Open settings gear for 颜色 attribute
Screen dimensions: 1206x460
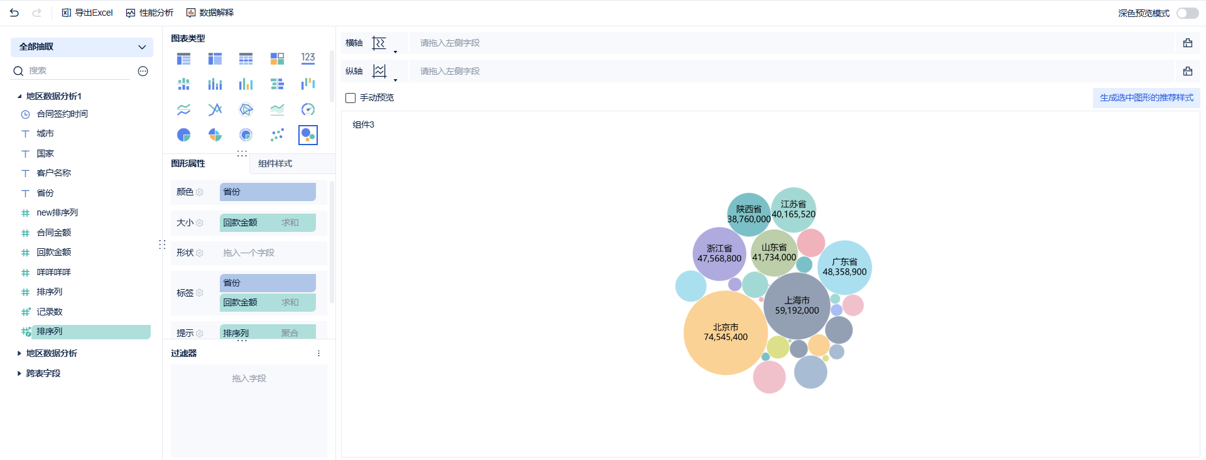tap(200, 192)
